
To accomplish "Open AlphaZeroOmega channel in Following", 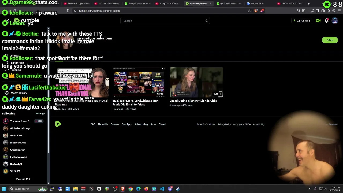I will click(20, 128).
